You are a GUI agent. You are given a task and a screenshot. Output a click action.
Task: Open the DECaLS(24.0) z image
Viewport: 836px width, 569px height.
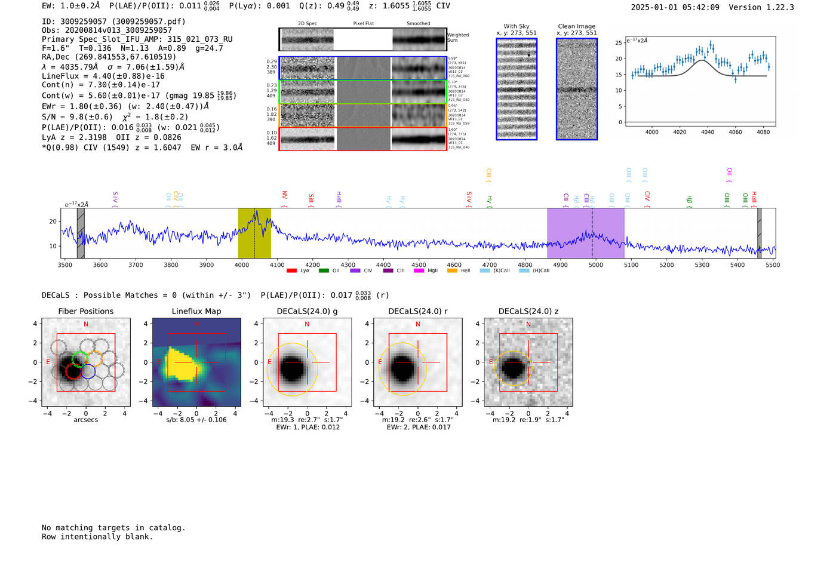[528, 362]
